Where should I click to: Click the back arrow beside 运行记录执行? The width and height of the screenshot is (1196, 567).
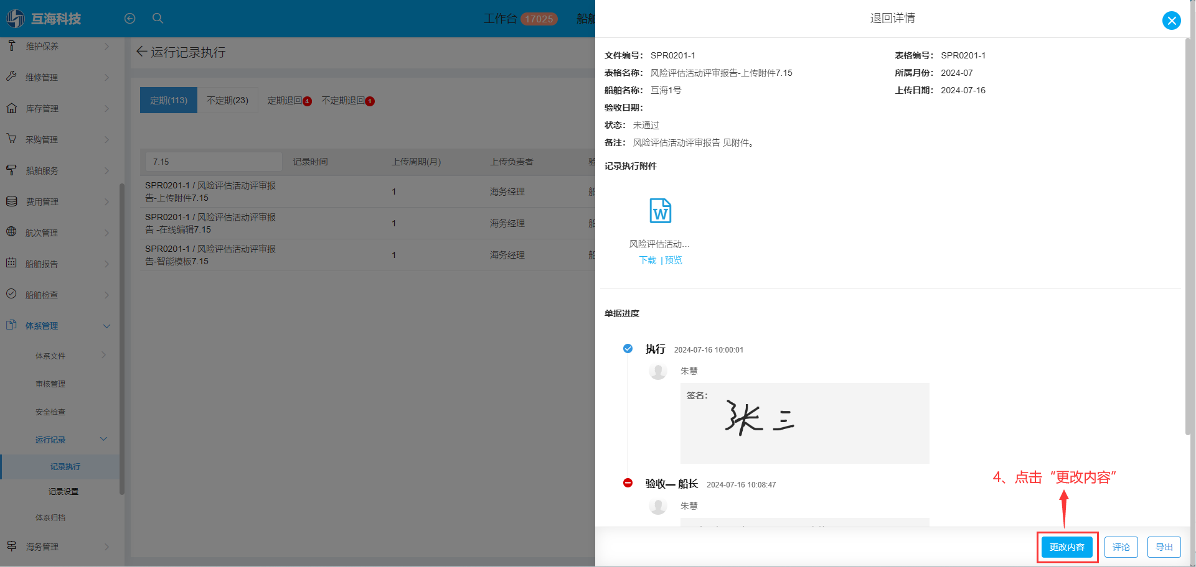pyautogui.click(x=141, y=52)
